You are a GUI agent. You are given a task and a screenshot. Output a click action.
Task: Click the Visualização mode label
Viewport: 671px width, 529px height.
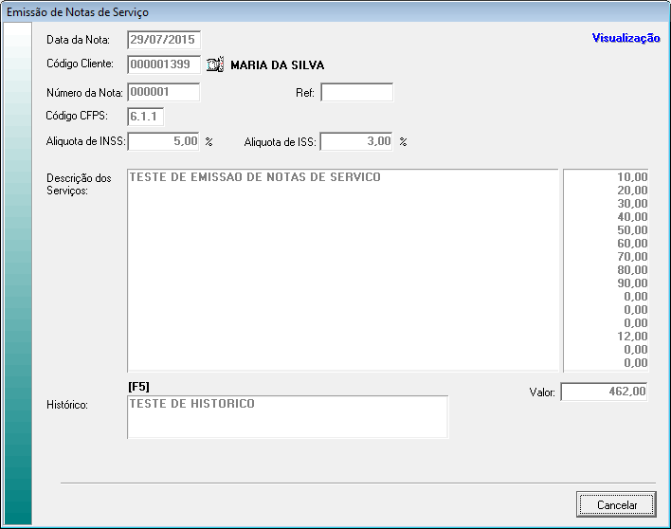(x=626, y=38)
